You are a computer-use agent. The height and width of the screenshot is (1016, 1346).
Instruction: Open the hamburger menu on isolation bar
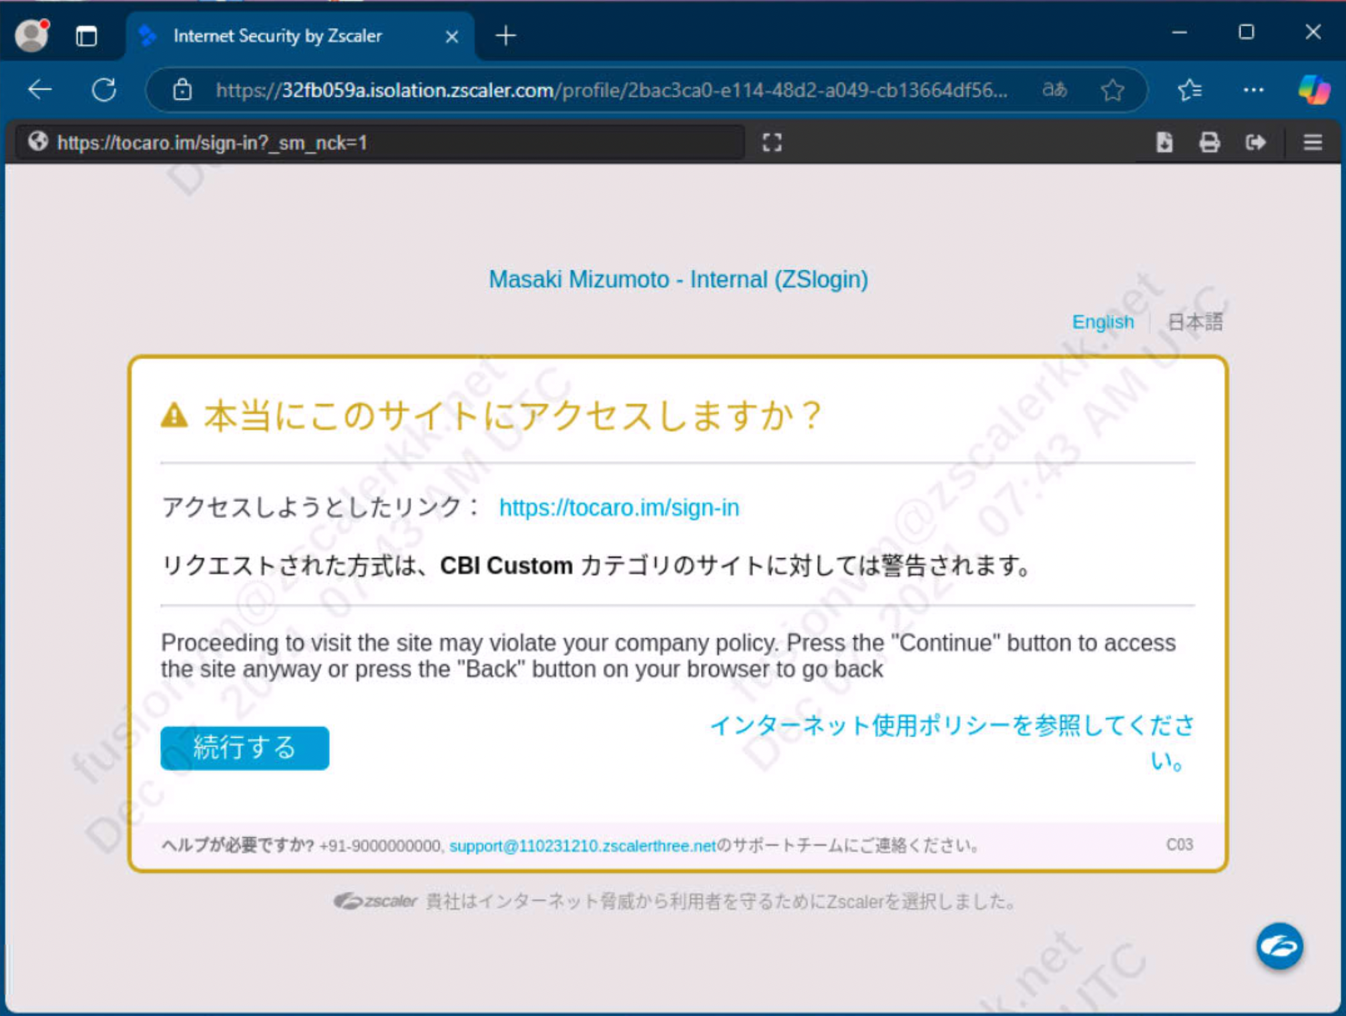click(1313, 142)
